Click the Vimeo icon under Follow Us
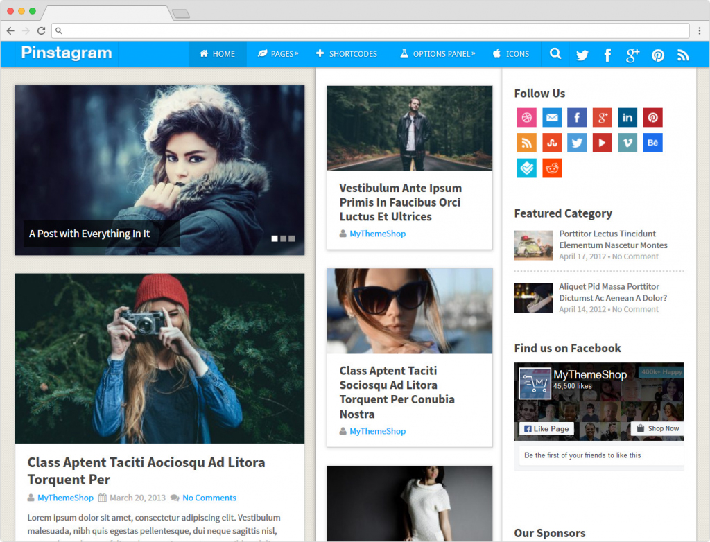Viewport: 710px width, 542px height. click(x=627, y=143)
